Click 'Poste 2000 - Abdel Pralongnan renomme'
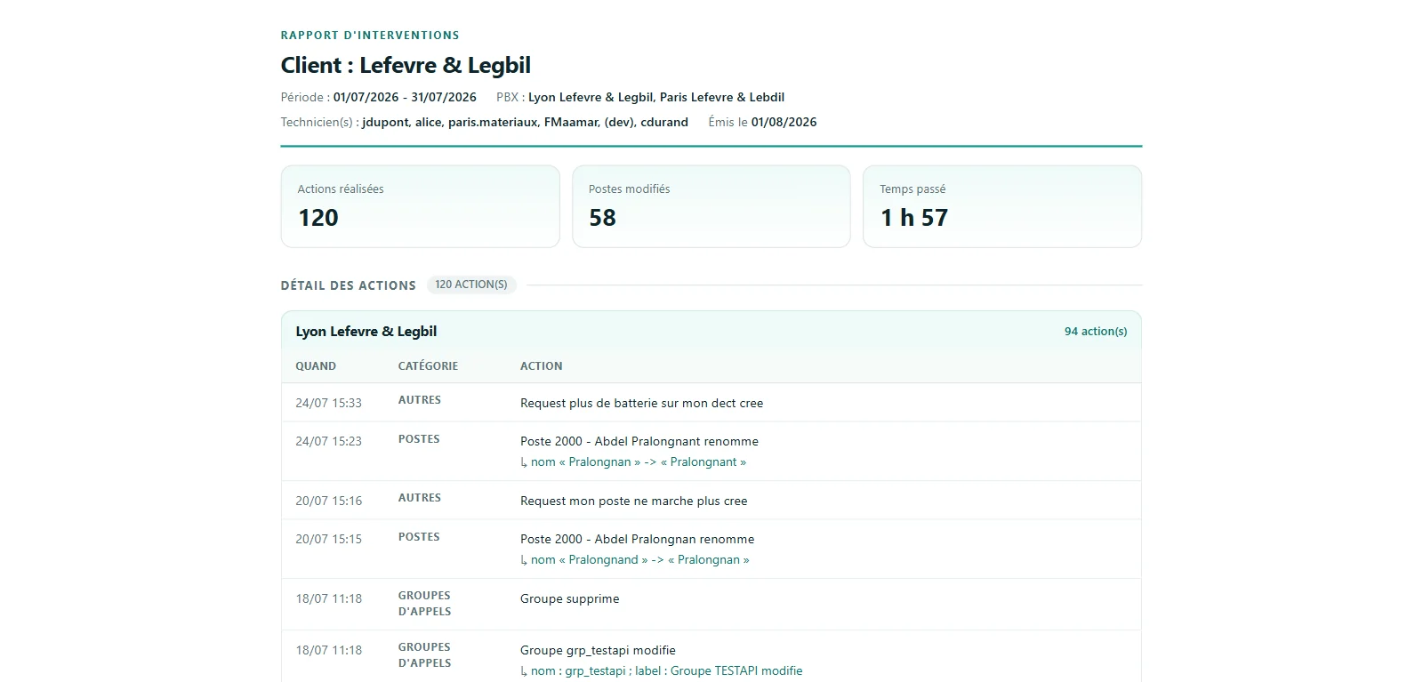The image size is (1423, 682). pyautogui.click(x=638, y=539)
